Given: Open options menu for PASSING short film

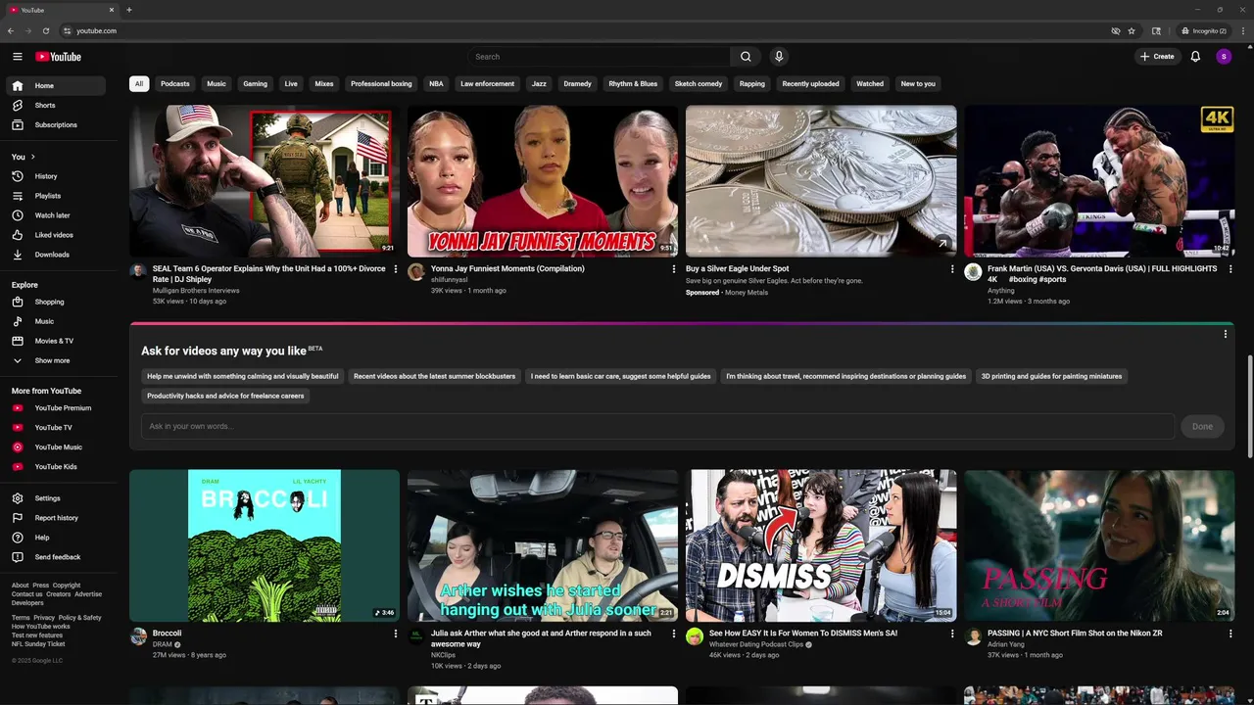Looking at the screenshot, I should pyautogui.click(x=1230, y=634).
